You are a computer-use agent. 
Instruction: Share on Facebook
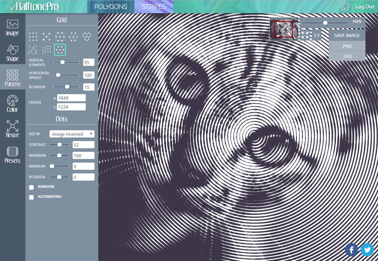click(351, 249)
